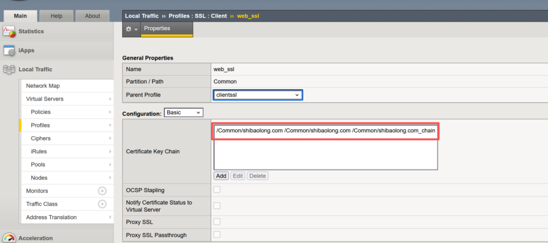Open the Properties tab

tap(157, 29)
